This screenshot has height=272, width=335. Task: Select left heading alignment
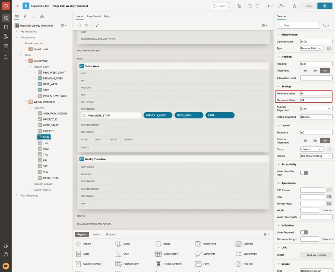(305, 71)
